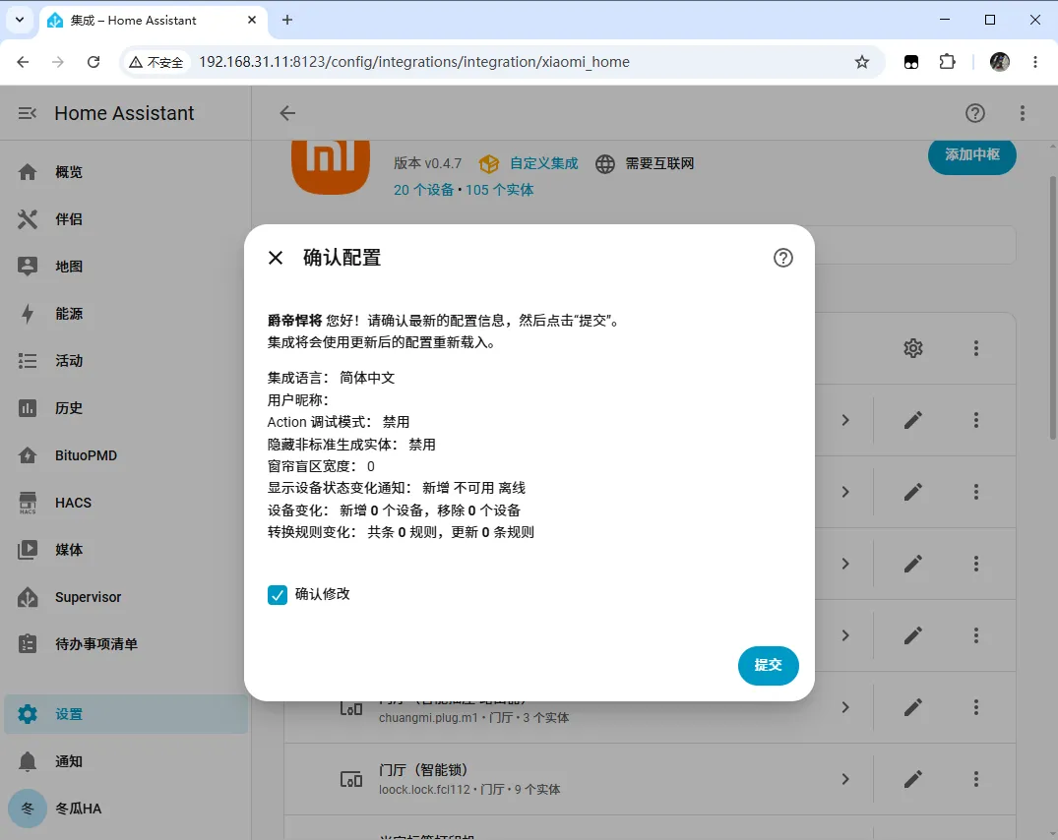Open the 自定义集成 link
Image resolution: width=1058 pixels, height=840 pixels.
coord(543,164)
